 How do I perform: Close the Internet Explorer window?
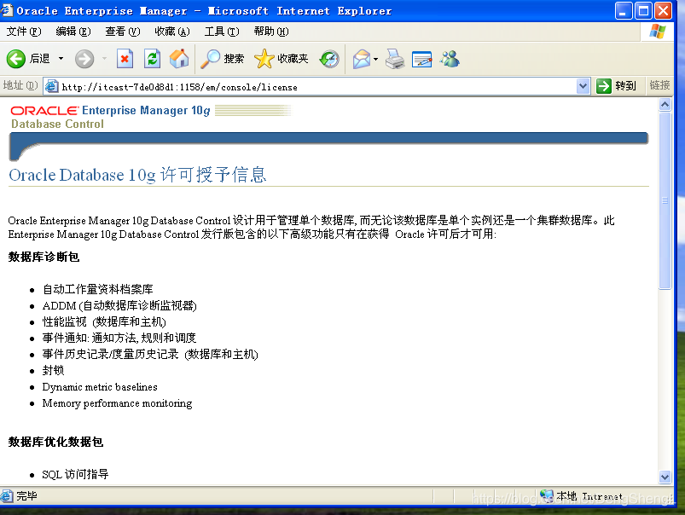663,10
